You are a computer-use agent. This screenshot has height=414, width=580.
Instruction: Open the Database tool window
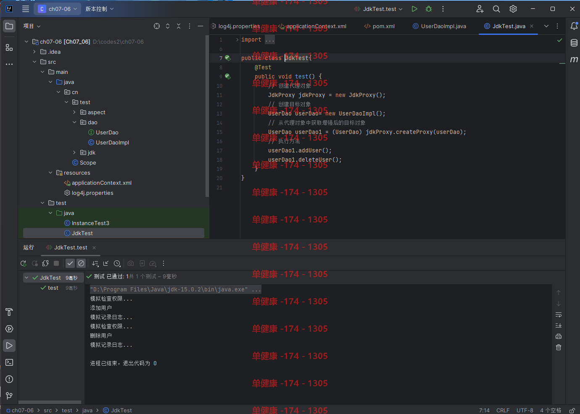point(574,43)
